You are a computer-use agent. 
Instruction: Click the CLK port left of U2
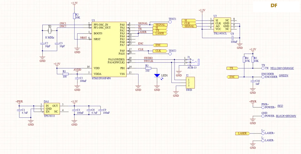[x=189, y=23]
